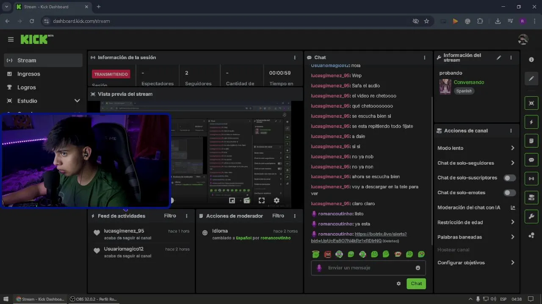Reload the dashboard page

(x=32, y=21)
